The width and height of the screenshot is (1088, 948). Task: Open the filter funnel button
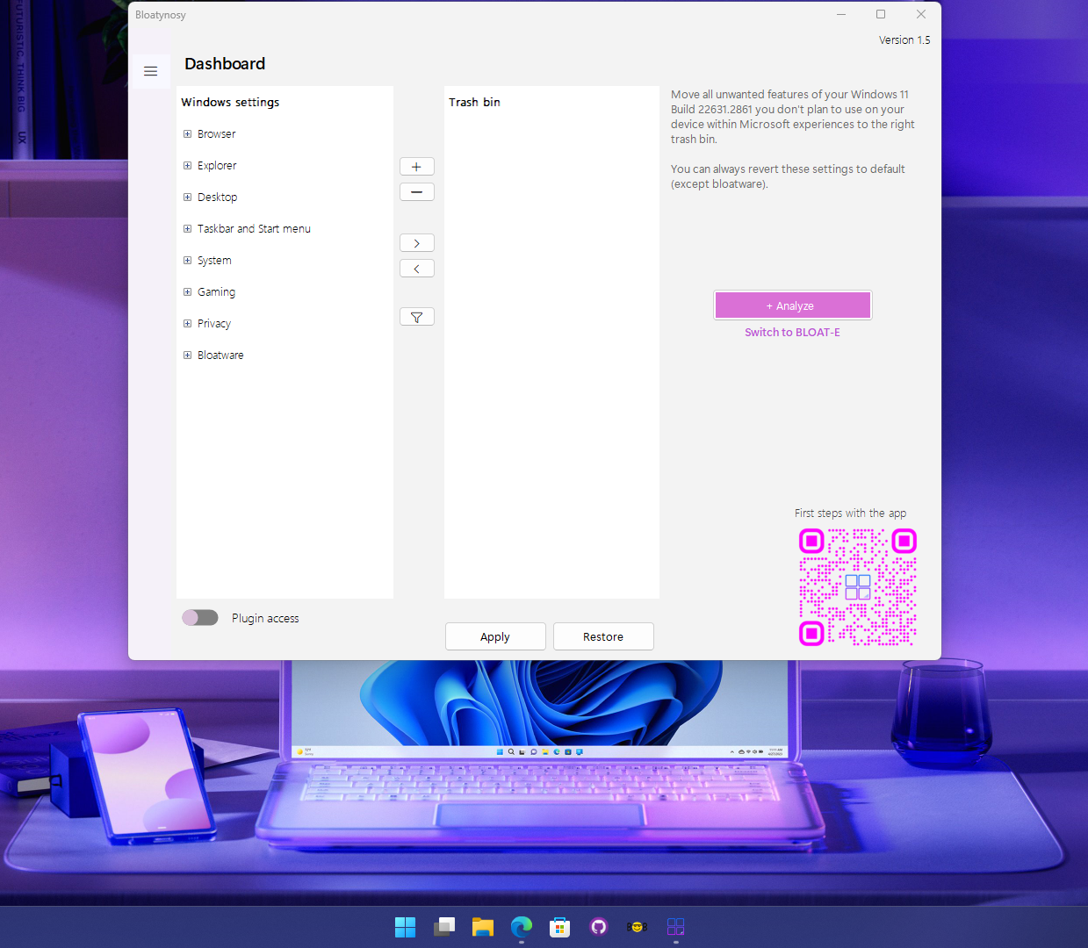(416, 317)
